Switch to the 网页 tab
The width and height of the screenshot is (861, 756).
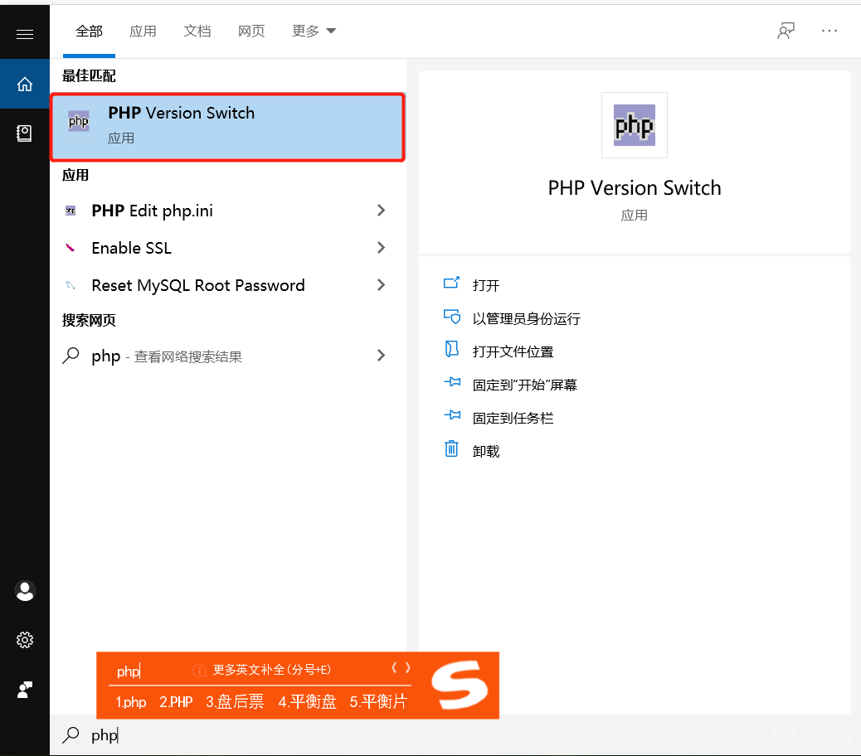(x=251, y=31)
